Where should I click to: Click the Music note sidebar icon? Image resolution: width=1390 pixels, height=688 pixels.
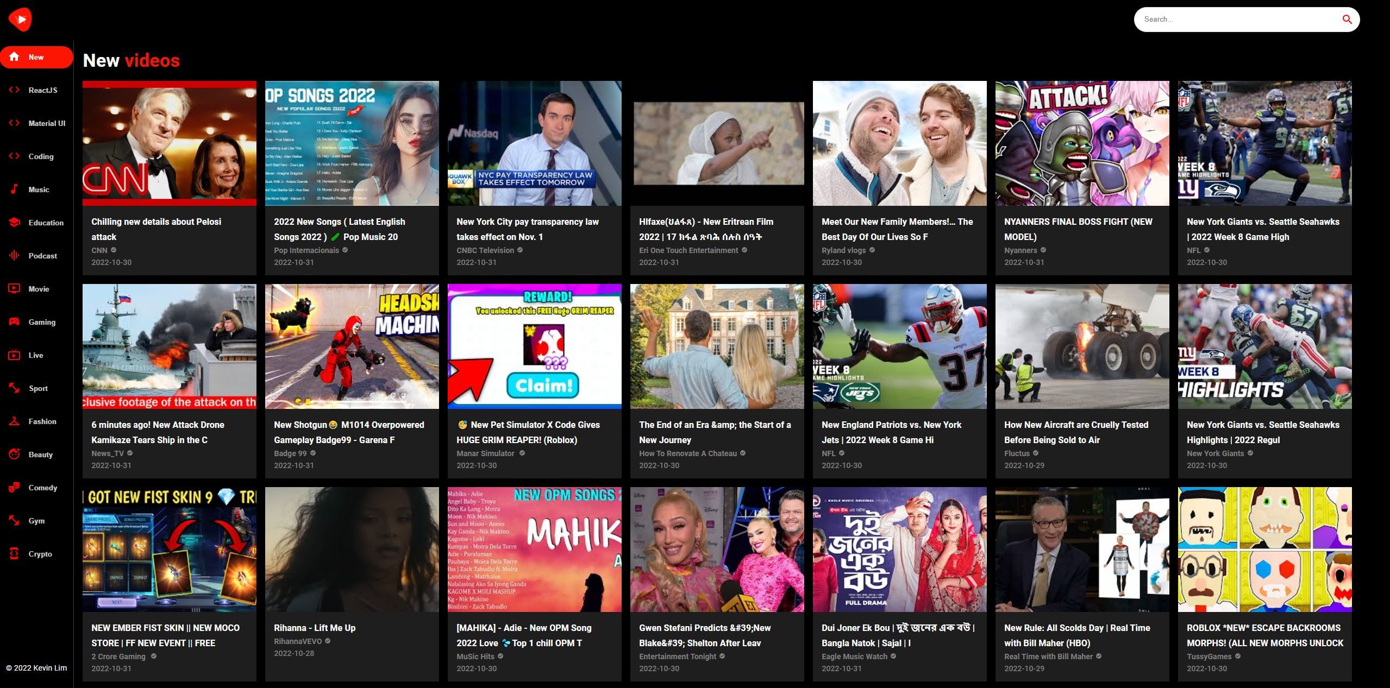14,190
